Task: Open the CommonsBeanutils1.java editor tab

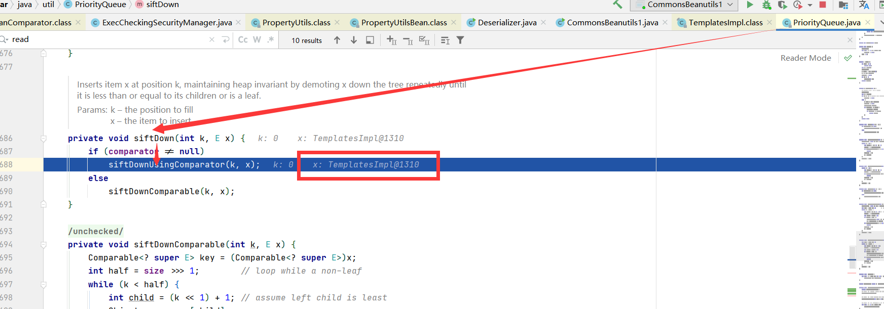Action: 612,22
